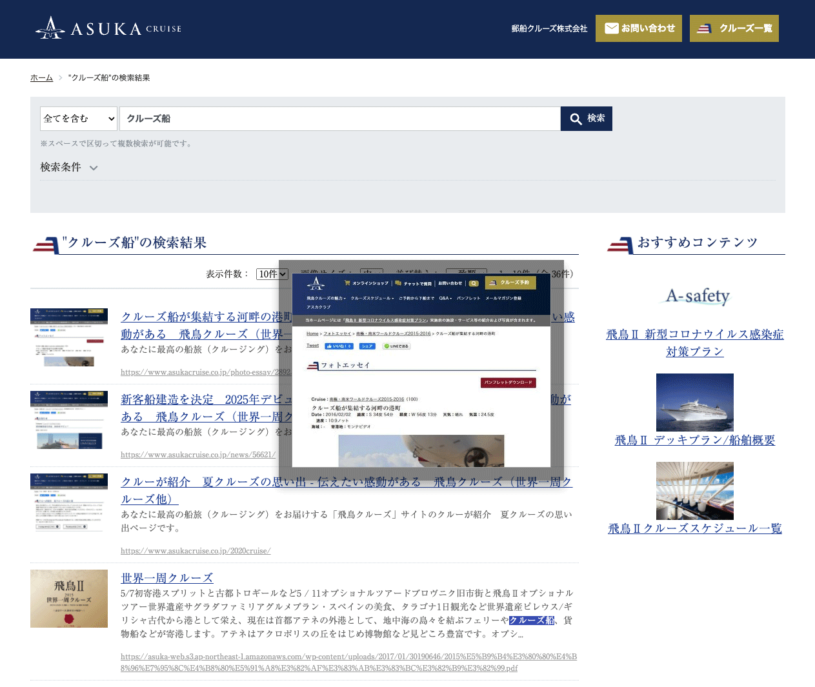This screenshot has width=815, height=687.
Task: Click the highlighted クルーズ船 keyword
Action: (x=532, y=621)
